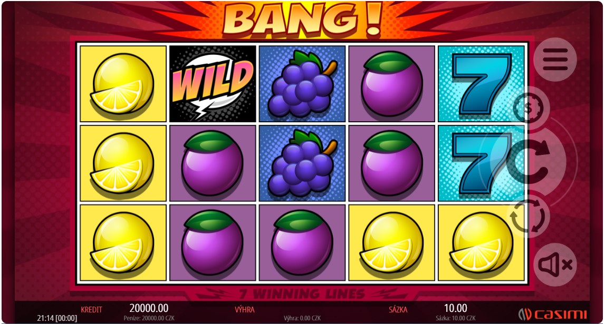Open the bet coin settings icon

coord(528,108)
